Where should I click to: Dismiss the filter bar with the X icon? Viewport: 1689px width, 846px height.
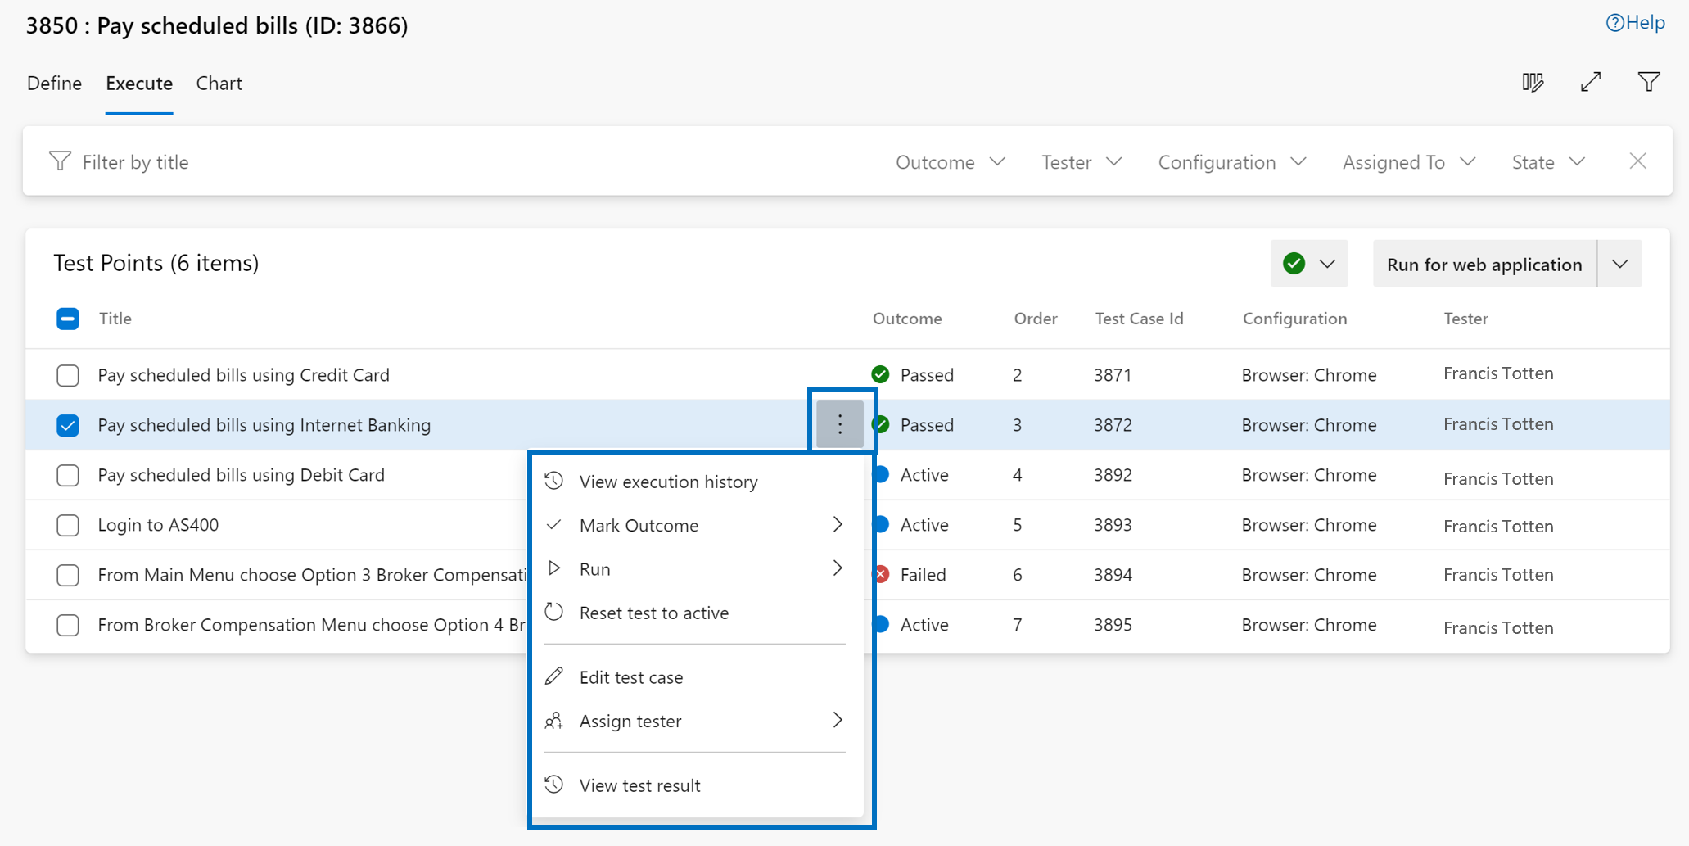pos(1637,161)
